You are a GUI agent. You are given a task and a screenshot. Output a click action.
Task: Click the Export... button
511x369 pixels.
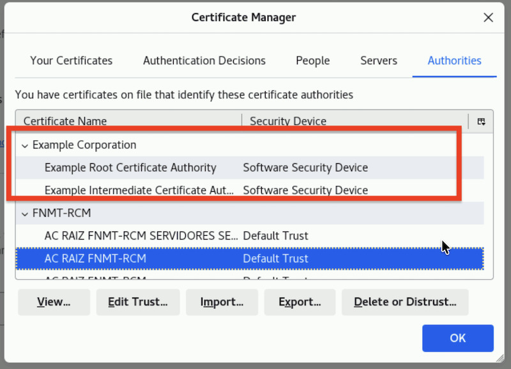click(300, 302)
